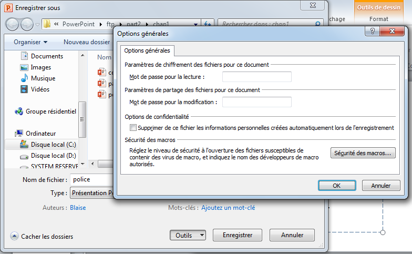Click the Enregistrer button

238,235
